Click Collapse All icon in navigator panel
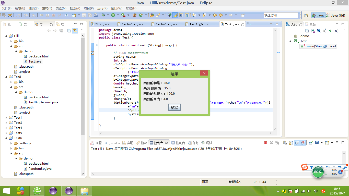 [x=69, y=31]
